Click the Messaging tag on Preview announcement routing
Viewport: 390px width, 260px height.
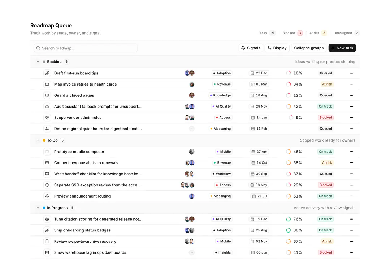(x=220, y=196)
